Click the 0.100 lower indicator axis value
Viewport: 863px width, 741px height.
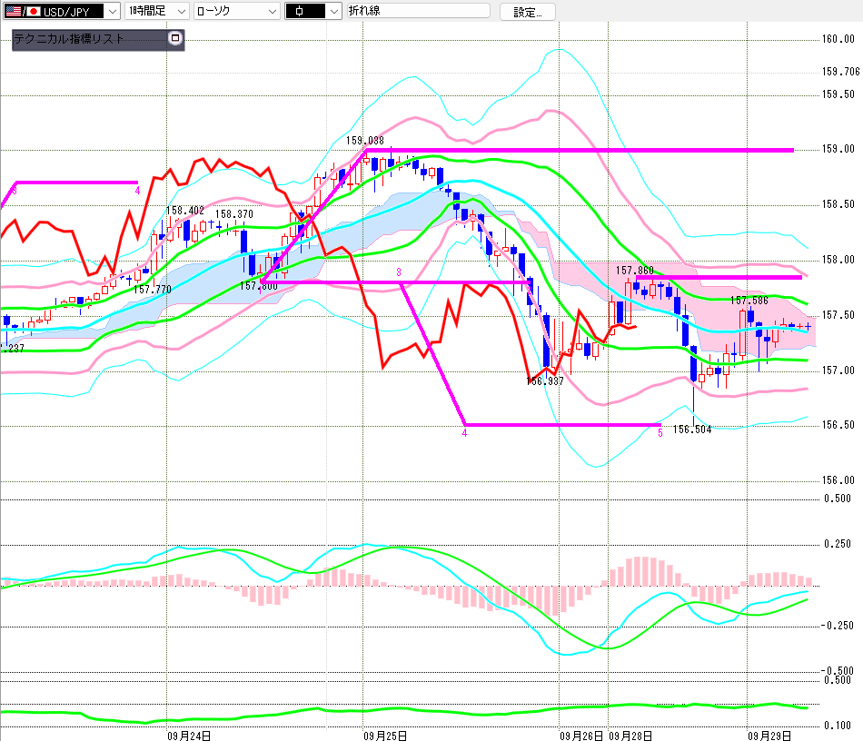click(x=838, y=726)
